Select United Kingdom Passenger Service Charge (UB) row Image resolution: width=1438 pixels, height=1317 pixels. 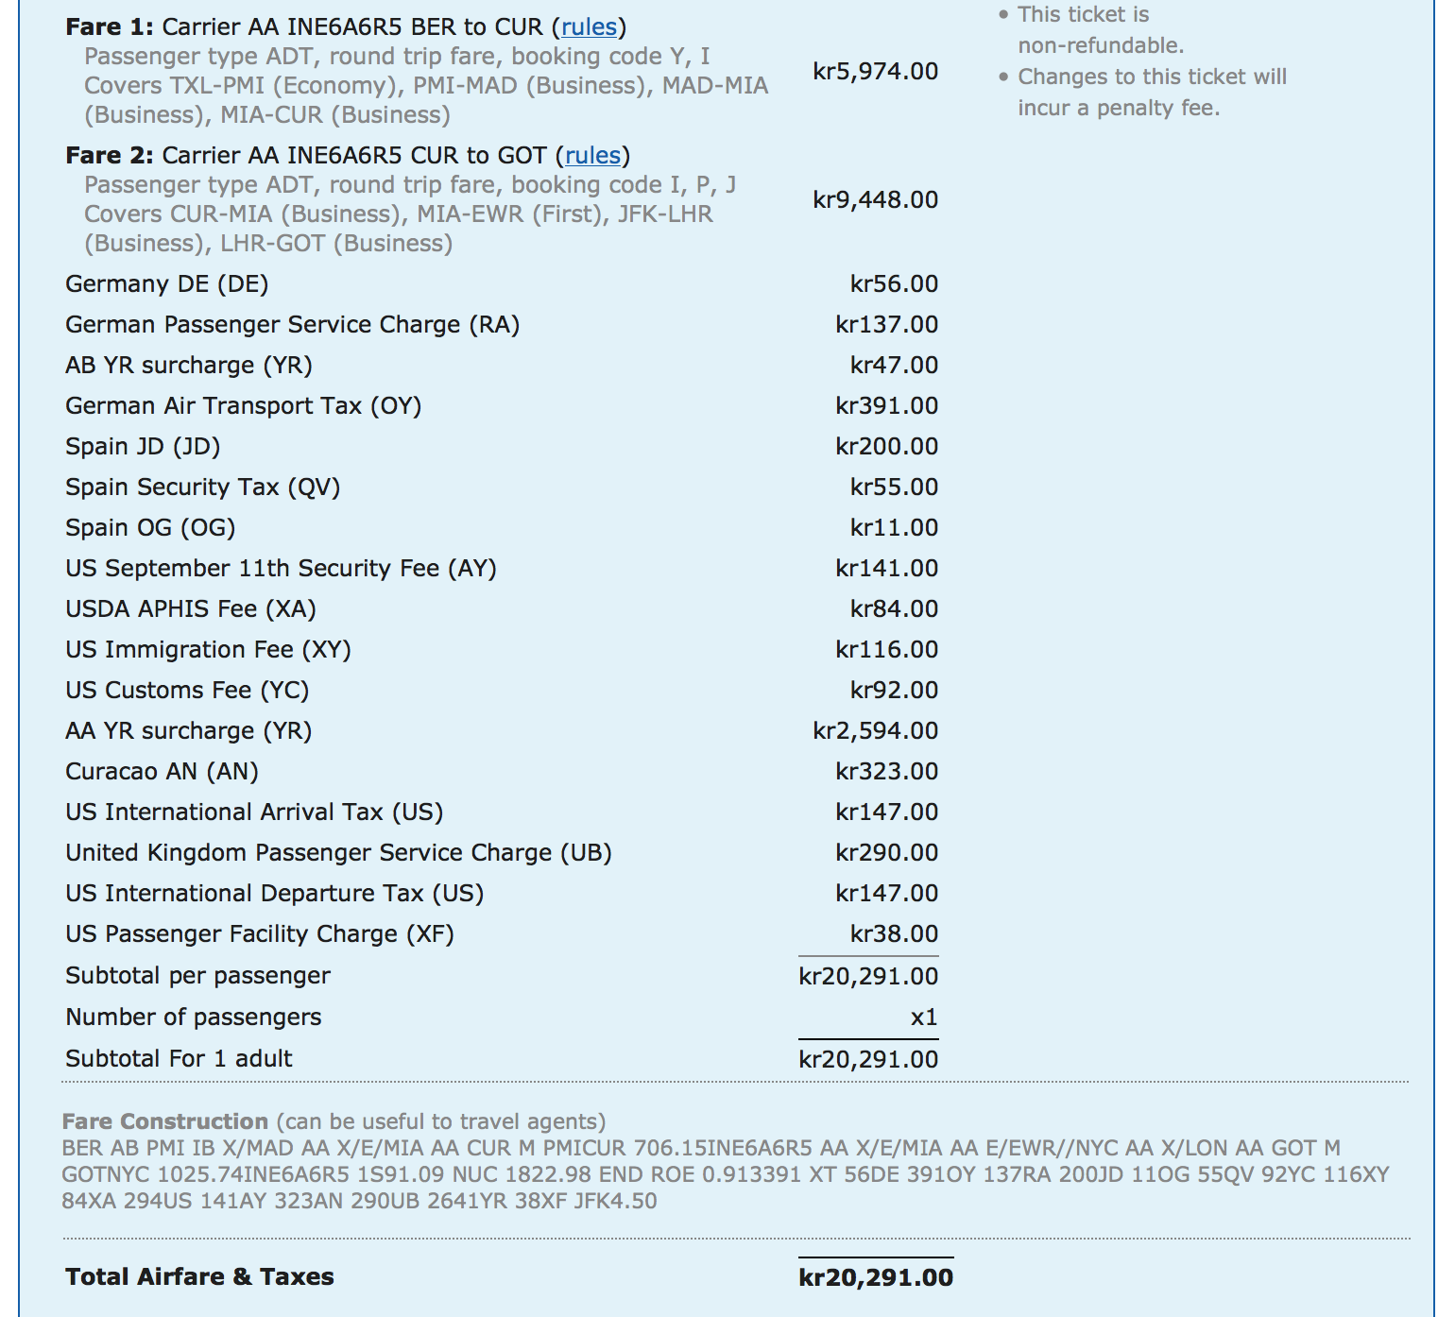(338, 853)
